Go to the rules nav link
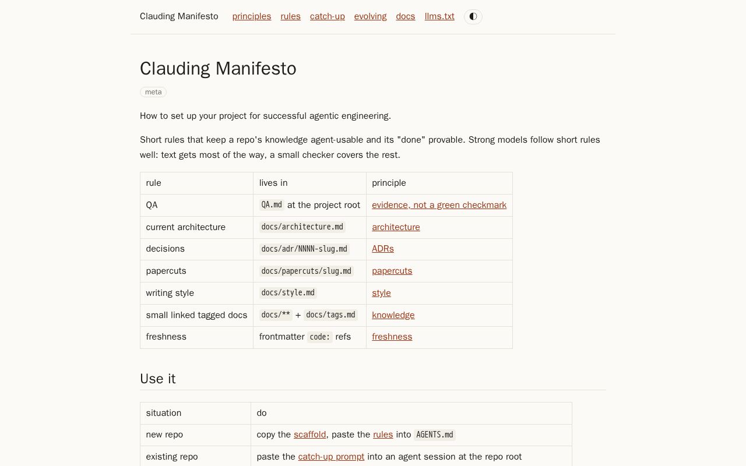 point(291,16)
